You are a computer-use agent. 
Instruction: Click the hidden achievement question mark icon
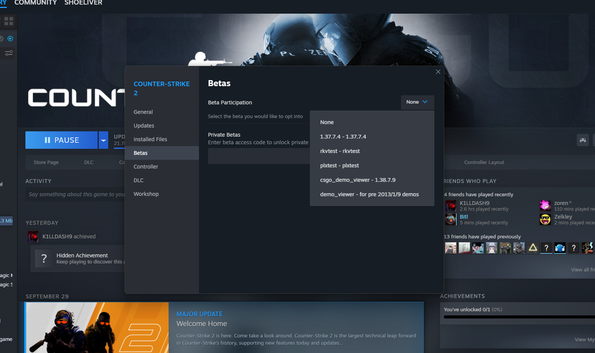[44, 258]
